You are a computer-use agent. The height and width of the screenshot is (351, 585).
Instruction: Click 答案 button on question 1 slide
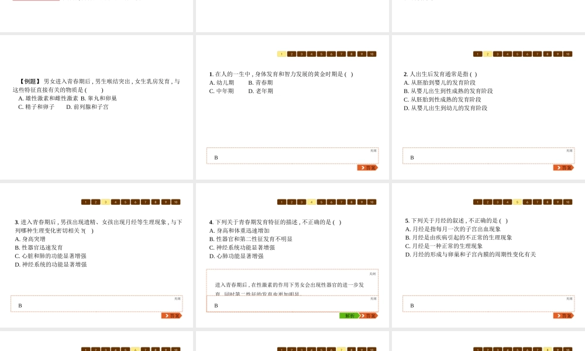pos(367,167)
